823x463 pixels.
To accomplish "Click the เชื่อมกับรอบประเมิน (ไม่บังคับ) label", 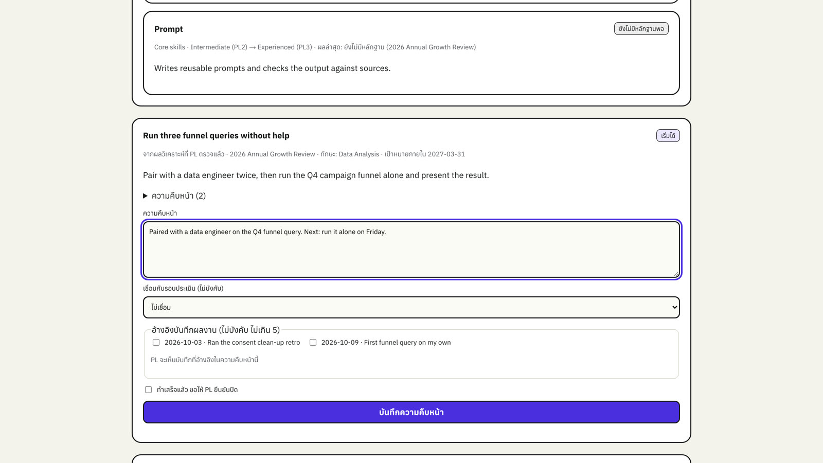I will click(183, 288).
